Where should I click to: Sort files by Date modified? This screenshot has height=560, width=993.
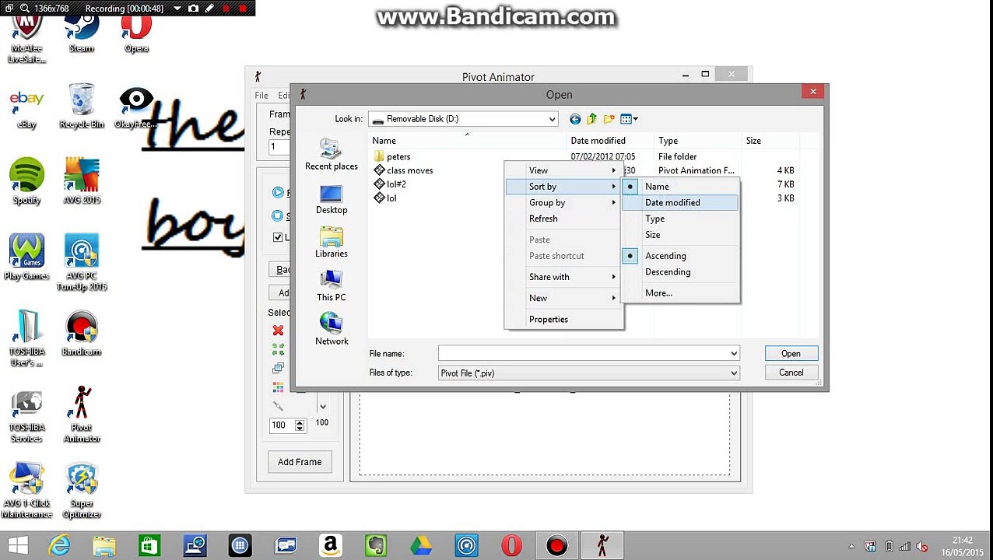click(x=680, y=203)
